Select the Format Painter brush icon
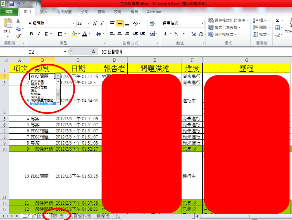The height and width of the screenshot is (220, 292). pos(18,36)
